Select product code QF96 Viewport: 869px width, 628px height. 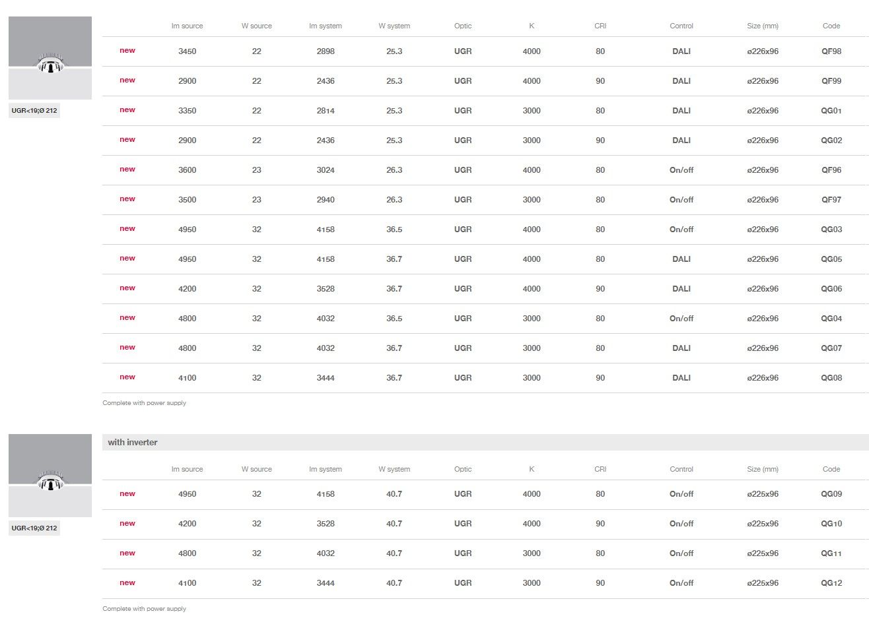coord(831,170)
